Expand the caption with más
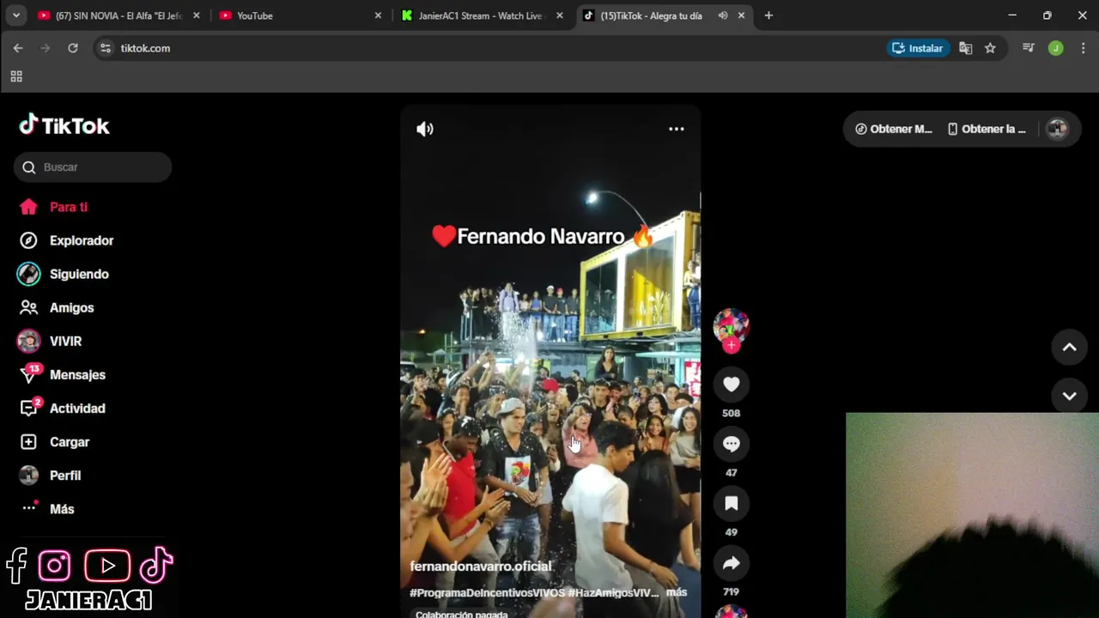 (x=677, y=592)
